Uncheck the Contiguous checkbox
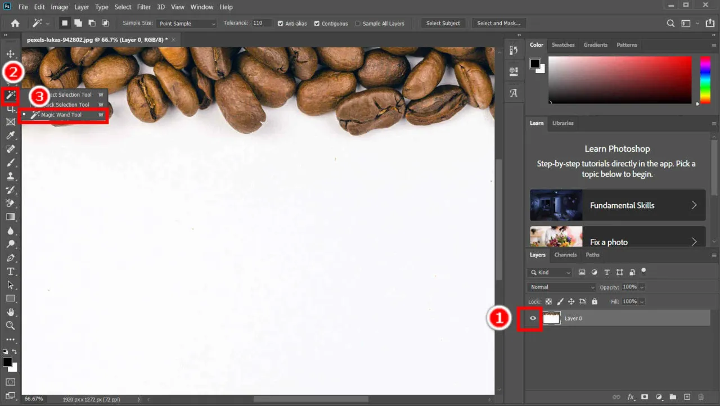Screen dimensions: 720x406 [317, 24]
